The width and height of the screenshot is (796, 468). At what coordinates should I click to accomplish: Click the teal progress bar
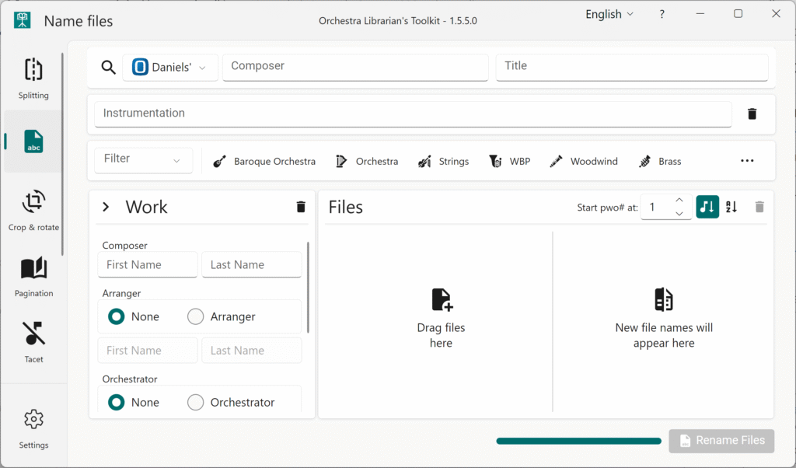click(578, 441)
